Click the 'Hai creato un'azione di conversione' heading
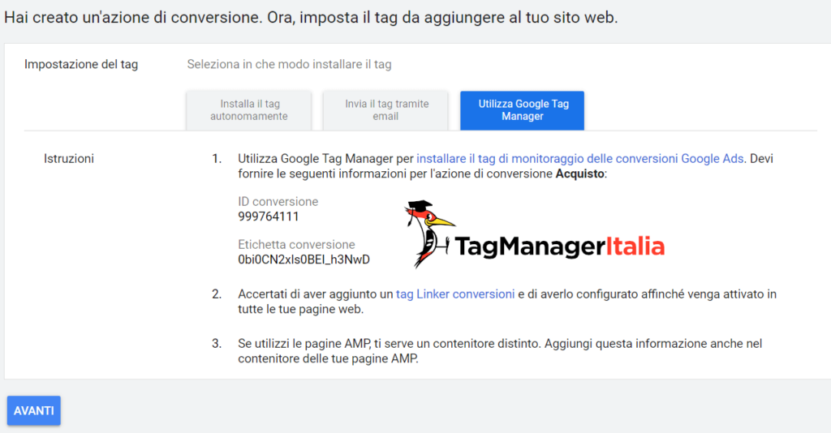The width and height of the screenshot is (831, 433). click(x=311, y=18)
